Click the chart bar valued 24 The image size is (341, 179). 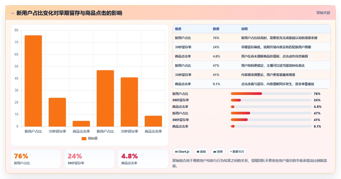pyautogui.click(x=57, y=112)
